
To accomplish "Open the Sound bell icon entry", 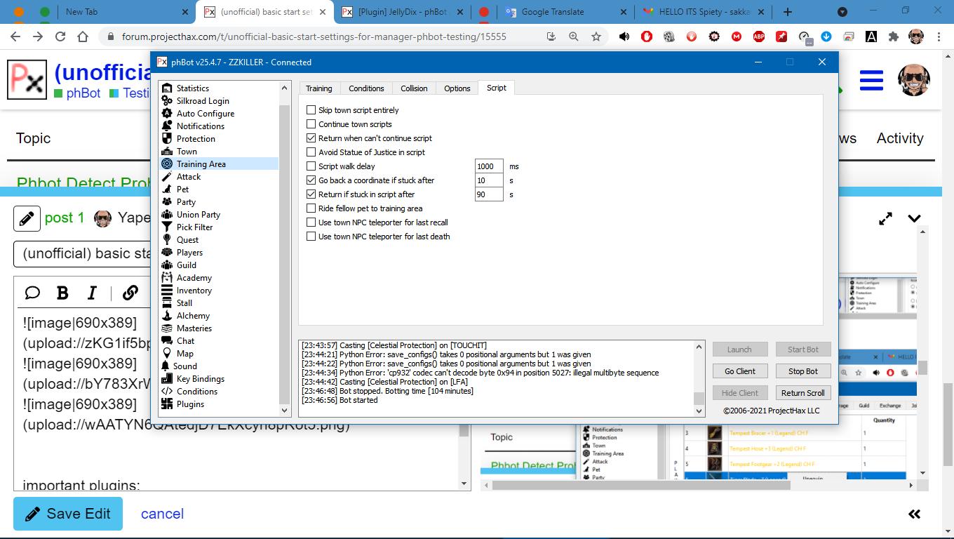I will (x=167, y=366).
